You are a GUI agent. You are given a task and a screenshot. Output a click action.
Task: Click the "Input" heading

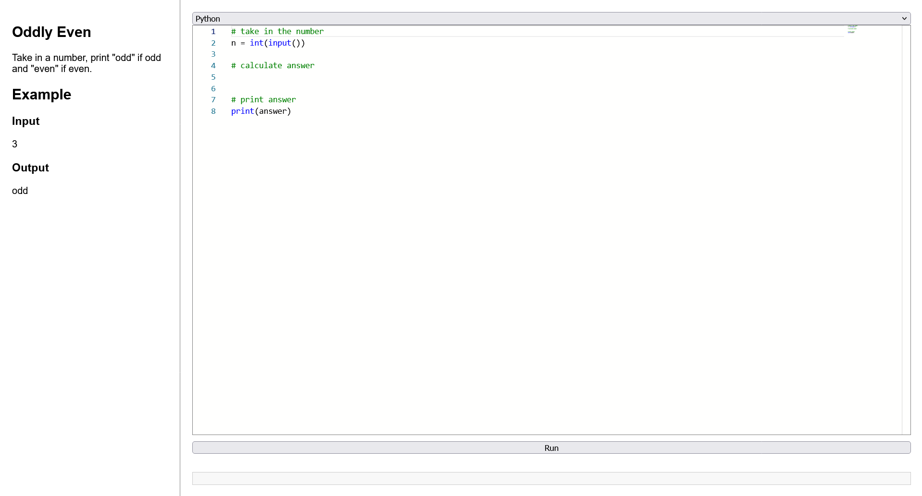(x=26, y=121)
